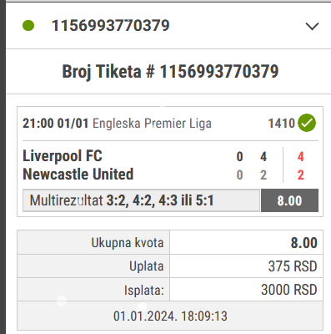Click the Engleska Premier Liga label
The width and height of the screenshot is (331, 334).
pos(152,124)
